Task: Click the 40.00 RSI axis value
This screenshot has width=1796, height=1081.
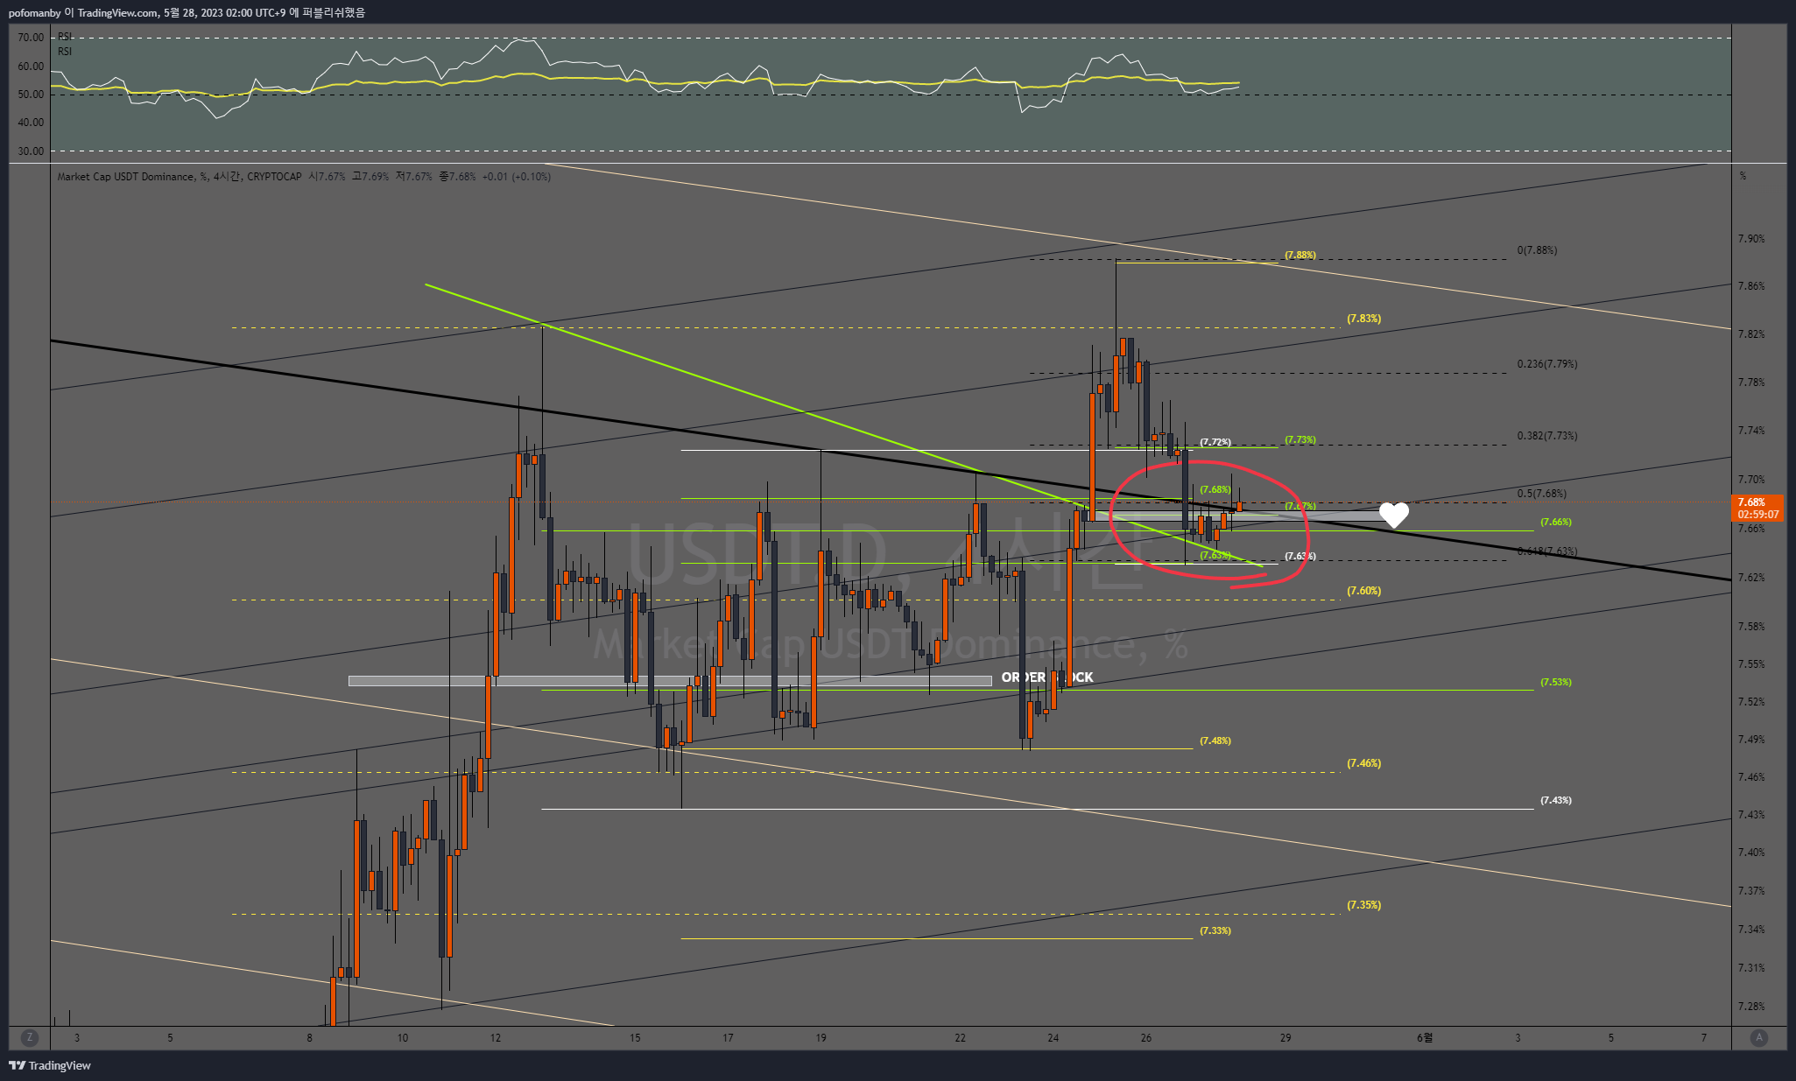Action: point(31,123)
